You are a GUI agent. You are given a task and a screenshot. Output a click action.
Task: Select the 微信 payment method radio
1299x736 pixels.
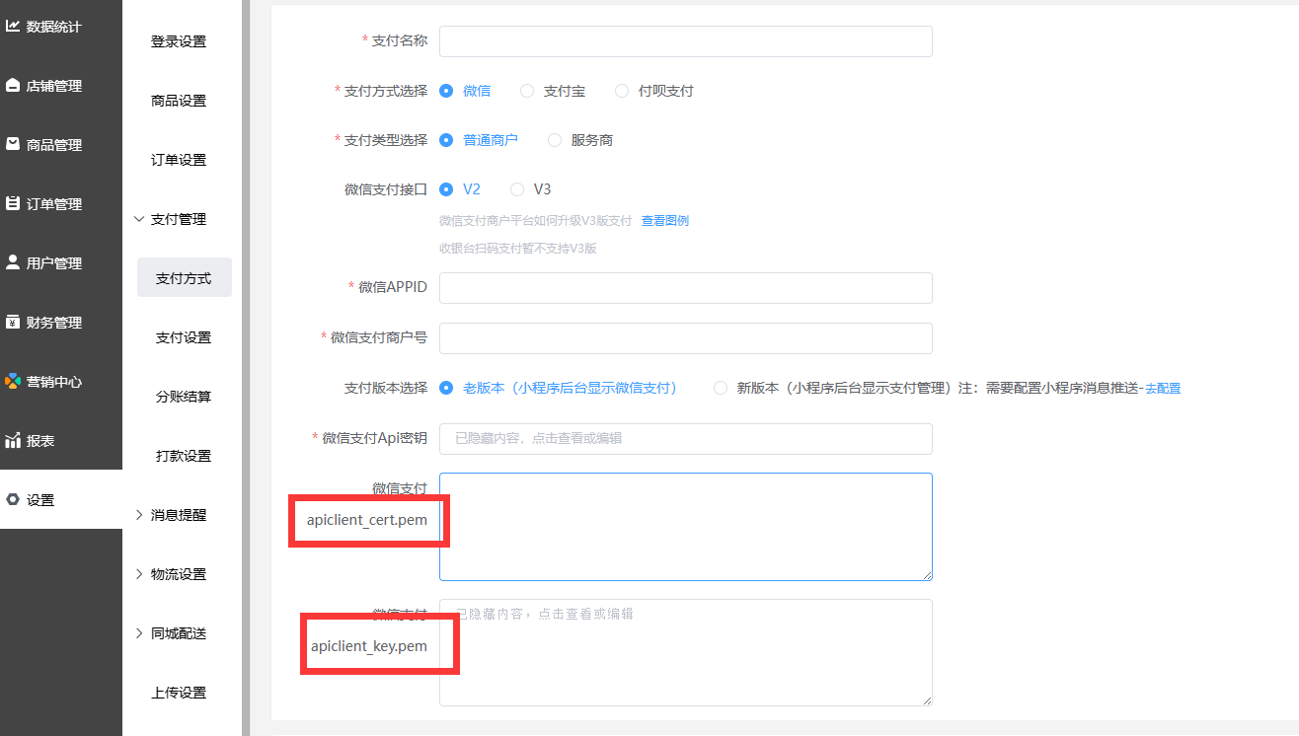pyautogui.click(x=446, y=91)
